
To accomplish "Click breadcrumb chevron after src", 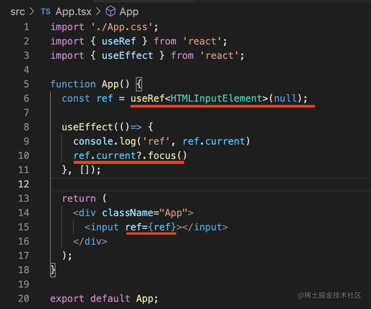I will [32, 12].
